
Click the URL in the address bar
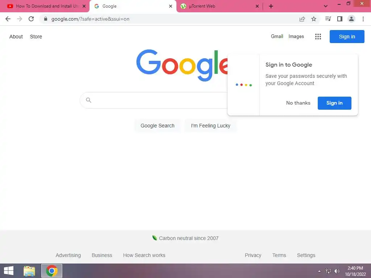[x=90, y=19]
